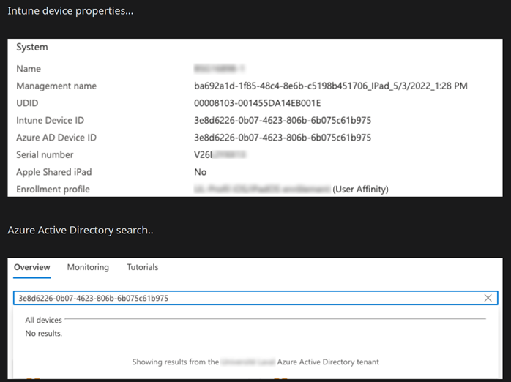The width and height of the screenshot is (511, 382).
Task: Click the Azure AD Device ID label
Action: point(56,138)
